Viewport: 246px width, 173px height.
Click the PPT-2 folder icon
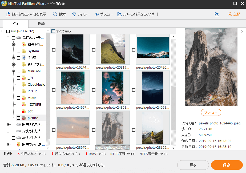[x=24, y=91]
